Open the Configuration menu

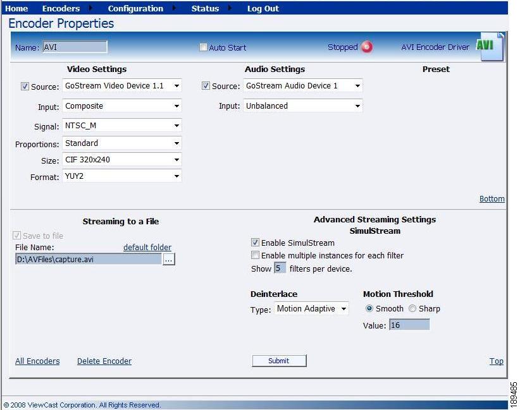coord(135,8)
